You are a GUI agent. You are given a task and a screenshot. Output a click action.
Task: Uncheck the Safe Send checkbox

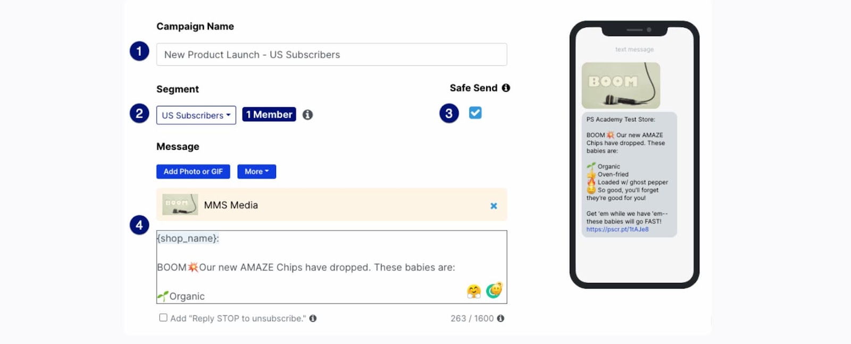[x=475, y=113]
